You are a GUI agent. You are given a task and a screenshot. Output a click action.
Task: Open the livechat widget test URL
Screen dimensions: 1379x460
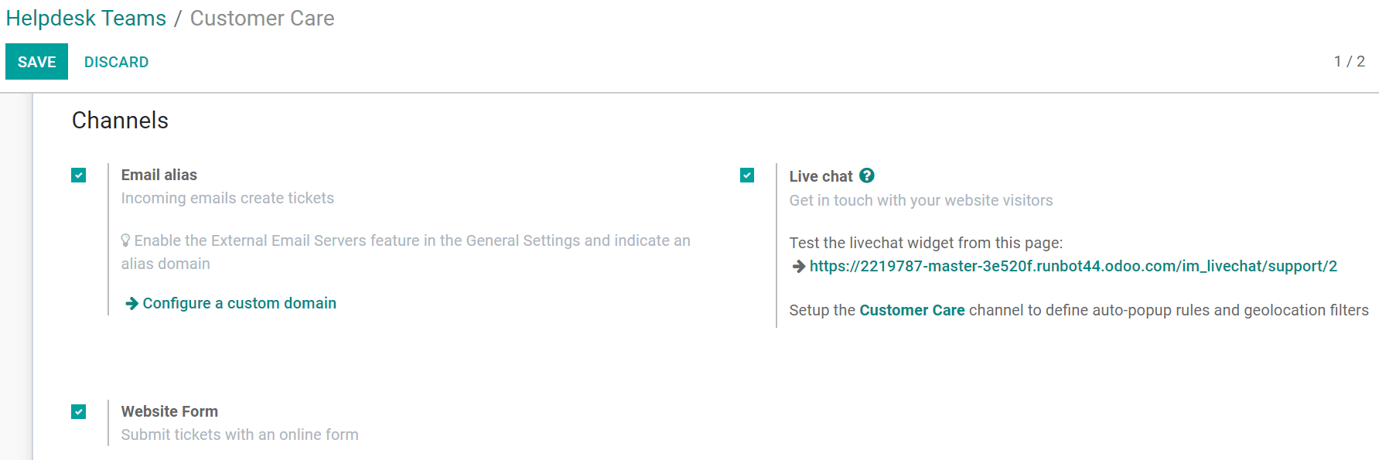pos(1074,266)
